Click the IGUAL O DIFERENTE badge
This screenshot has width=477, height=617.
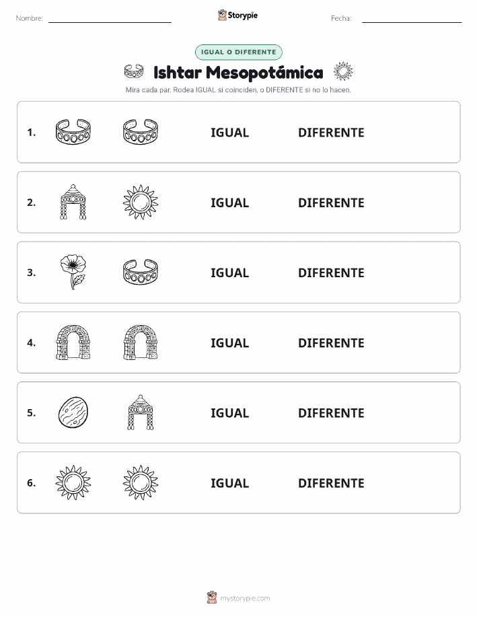point(238,52)
